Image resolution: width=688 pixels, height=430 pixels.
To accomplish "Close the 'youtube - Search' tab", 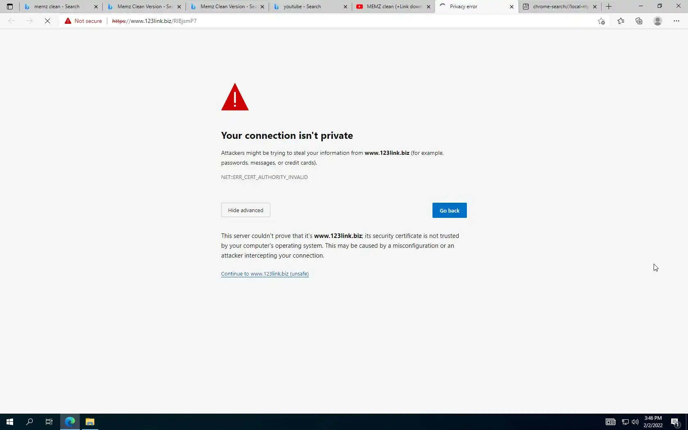I will (345, 7).
